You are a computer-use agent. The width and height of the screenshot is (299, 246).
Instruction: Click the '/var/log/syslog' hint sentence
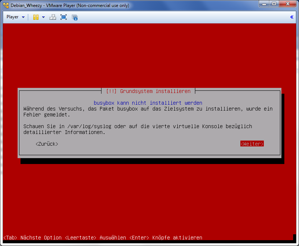[138, 129]
